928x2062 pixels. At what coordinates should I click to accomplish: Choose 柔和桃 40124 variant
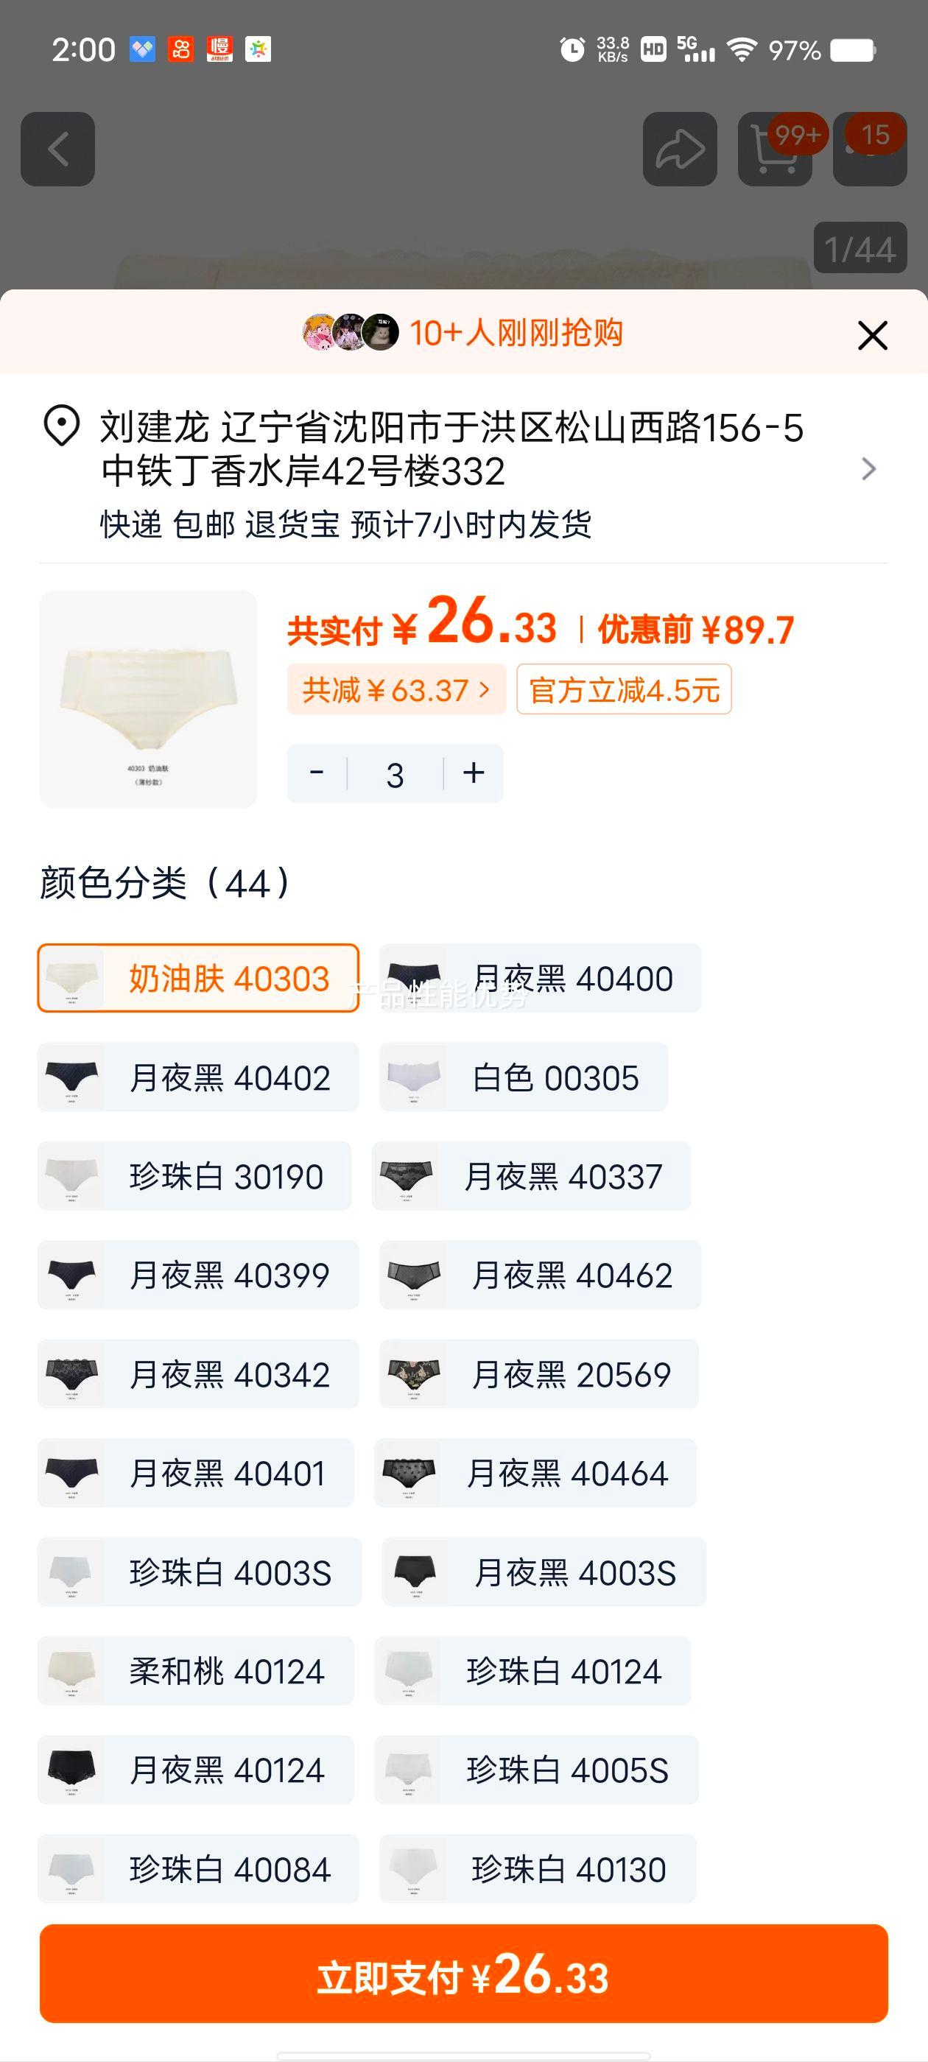tap(195, 1670)
